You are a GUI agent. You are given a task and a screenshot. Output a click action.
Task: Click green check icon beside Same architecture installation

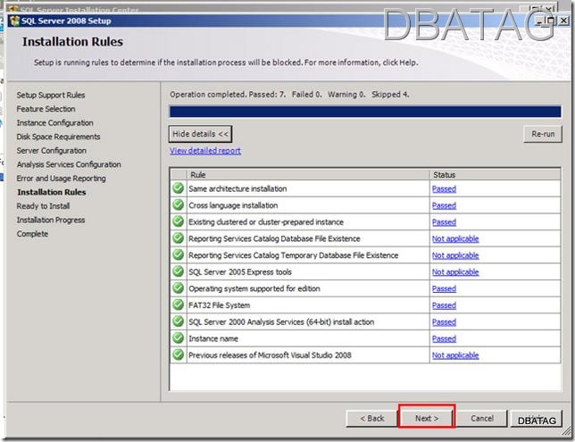[x=178, y=188]
